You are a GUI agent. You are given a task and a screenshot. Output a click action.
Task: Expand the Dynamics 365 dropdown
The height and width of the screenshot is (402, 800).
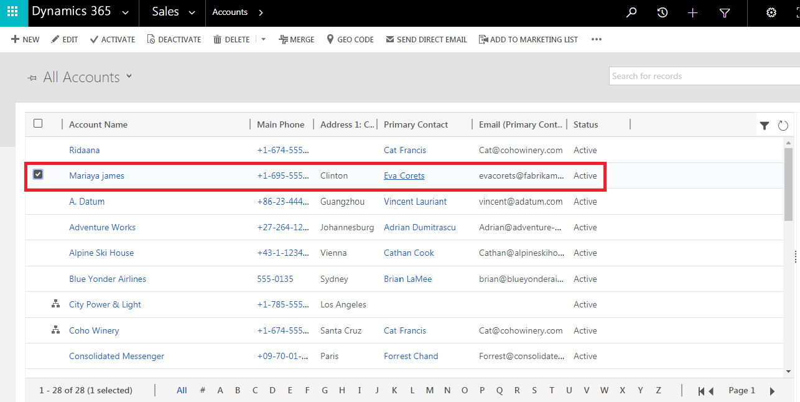click(x=126, y=12)
